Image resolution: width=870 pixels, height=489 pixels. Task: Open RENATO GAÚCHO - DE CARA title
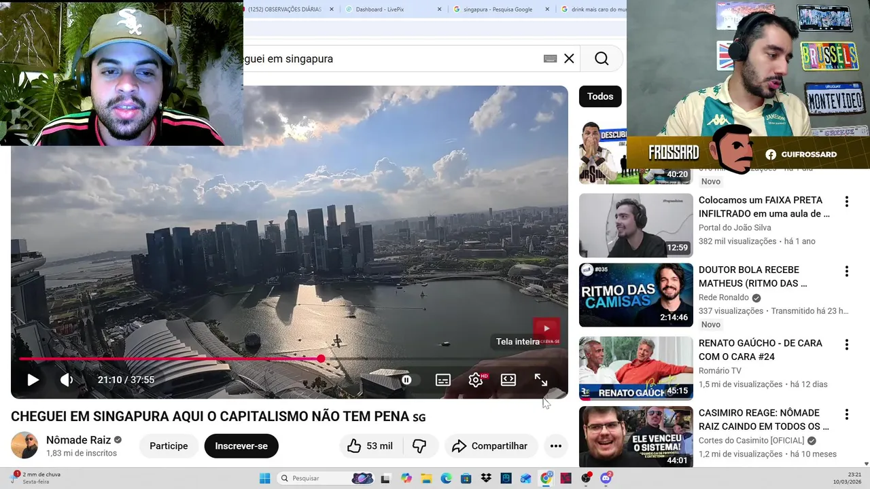pos(761,350)
